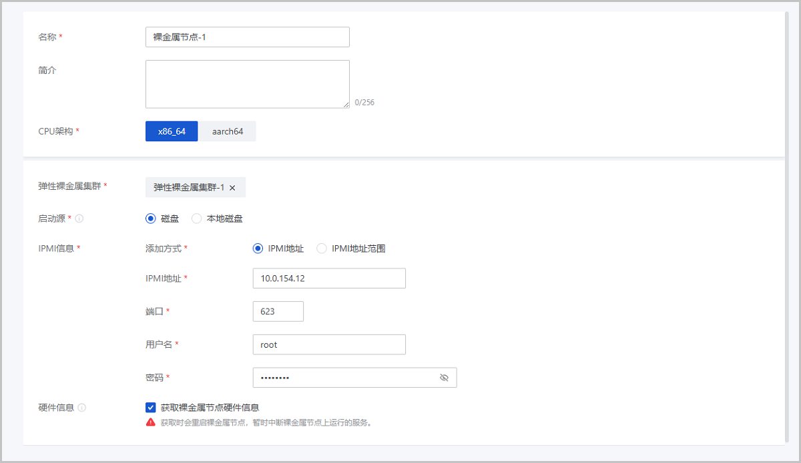Toggle password visibility with the eye icon
The image size is (801, 463).
click(x=444, y=378)
